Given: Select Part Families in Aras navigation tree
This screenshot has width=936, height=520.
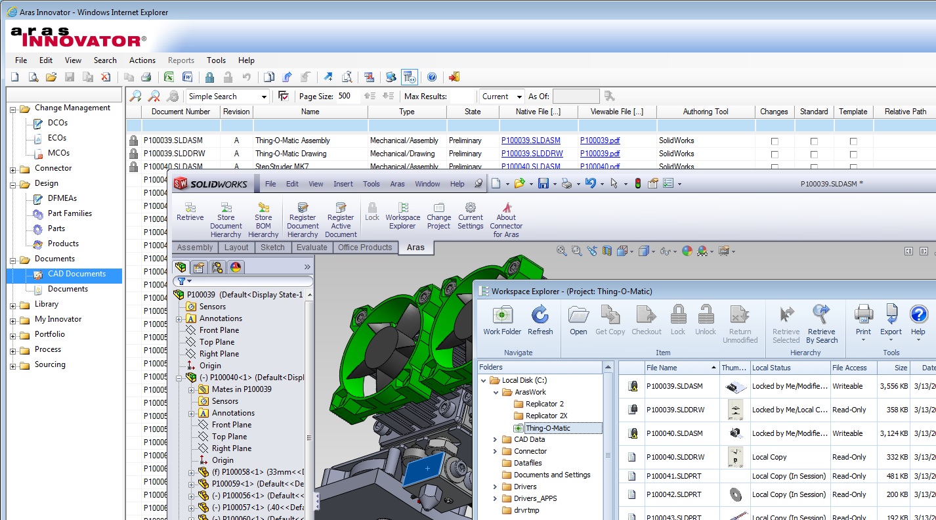Looking at the screenshot, I should click(70, 213).
